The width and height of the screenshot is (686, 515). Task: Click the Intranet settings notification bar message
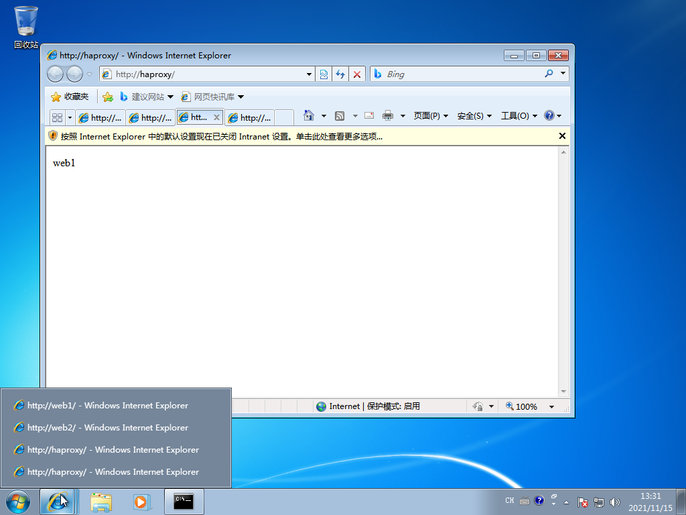click(x=221, y=136)
